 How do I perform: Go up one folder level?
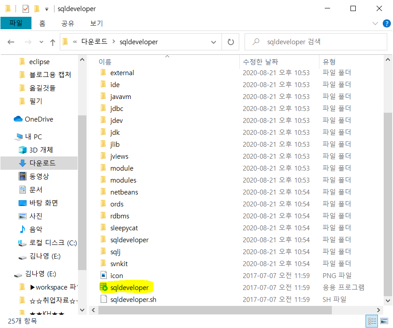pos(52,42)
